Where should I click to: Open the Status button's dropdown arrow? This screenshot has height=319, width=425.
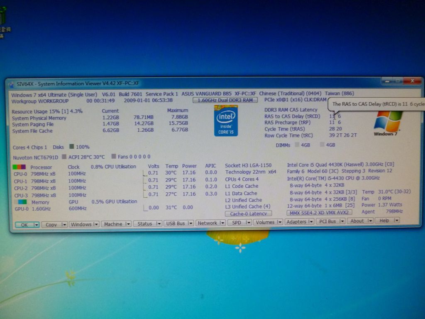(159, 224)
